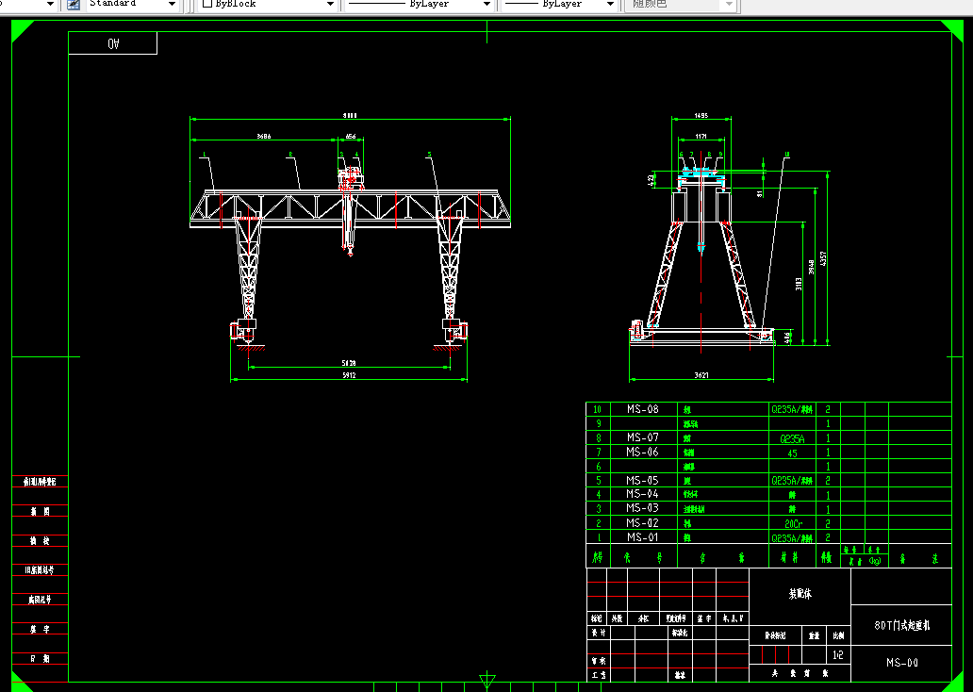Screen dimensions: 973x692
Task: Expand the leftmost toolbar dropdown arrow
Action: [x=50, y=5]
